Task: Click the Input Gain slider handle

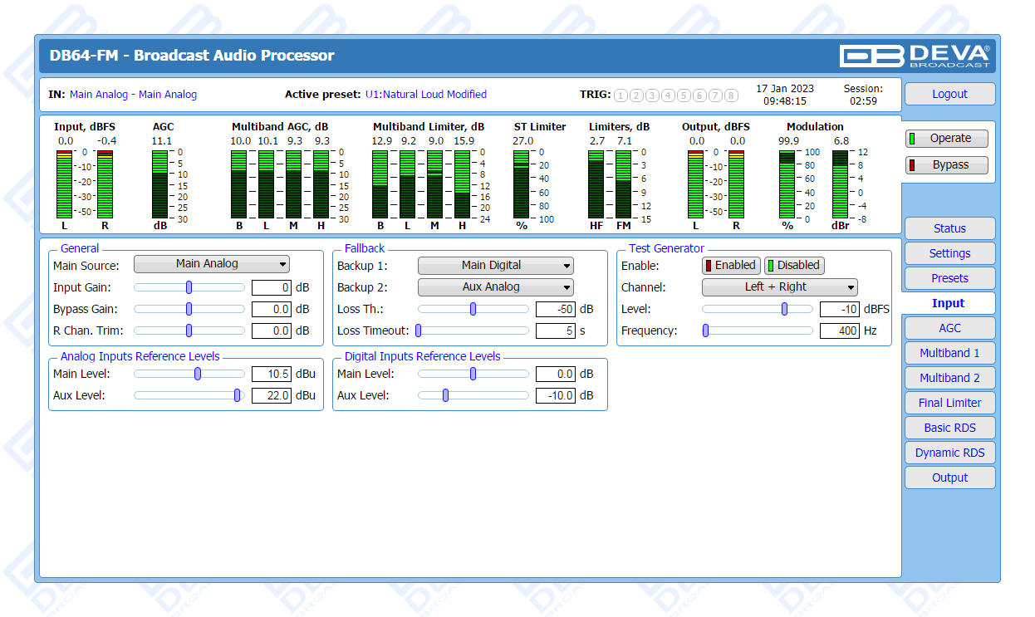Action: click(x=189, y=287)
